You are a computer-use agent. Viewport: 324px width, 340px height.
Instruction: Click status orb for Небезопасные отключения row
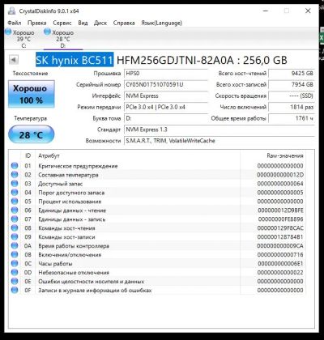click(15, 272)
